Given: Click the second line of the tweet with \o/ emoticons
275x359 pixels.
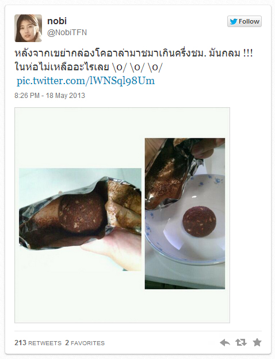Looking at the screenshot, I should [89, 67].
